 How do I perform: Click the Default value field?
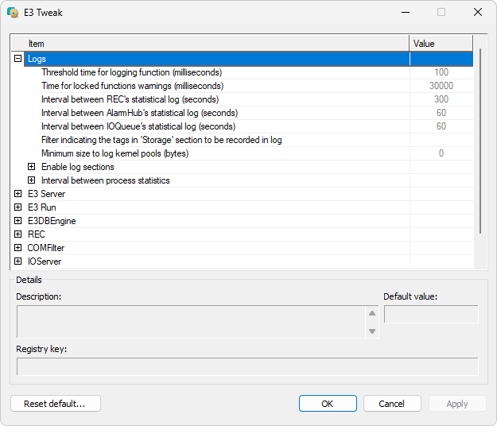coord(431,314)
